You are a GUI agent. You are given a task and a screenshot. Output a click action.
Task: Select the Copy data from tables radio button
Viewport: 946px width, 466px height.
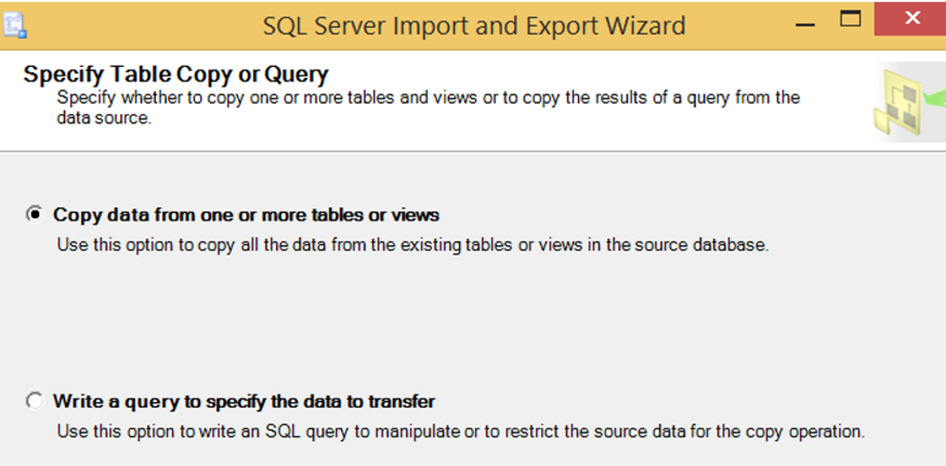pyautogui.click(x=35, y=214)
